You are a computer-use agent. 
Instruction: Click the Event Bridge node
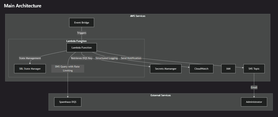pyautogui.click(x=82, y=23)
